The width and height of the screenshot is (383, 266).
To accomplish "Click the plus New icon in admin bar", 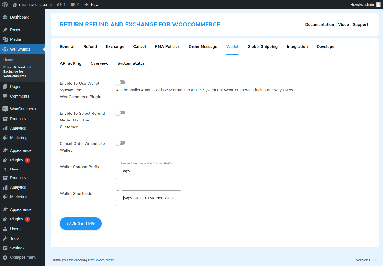I will pos(86,4).
